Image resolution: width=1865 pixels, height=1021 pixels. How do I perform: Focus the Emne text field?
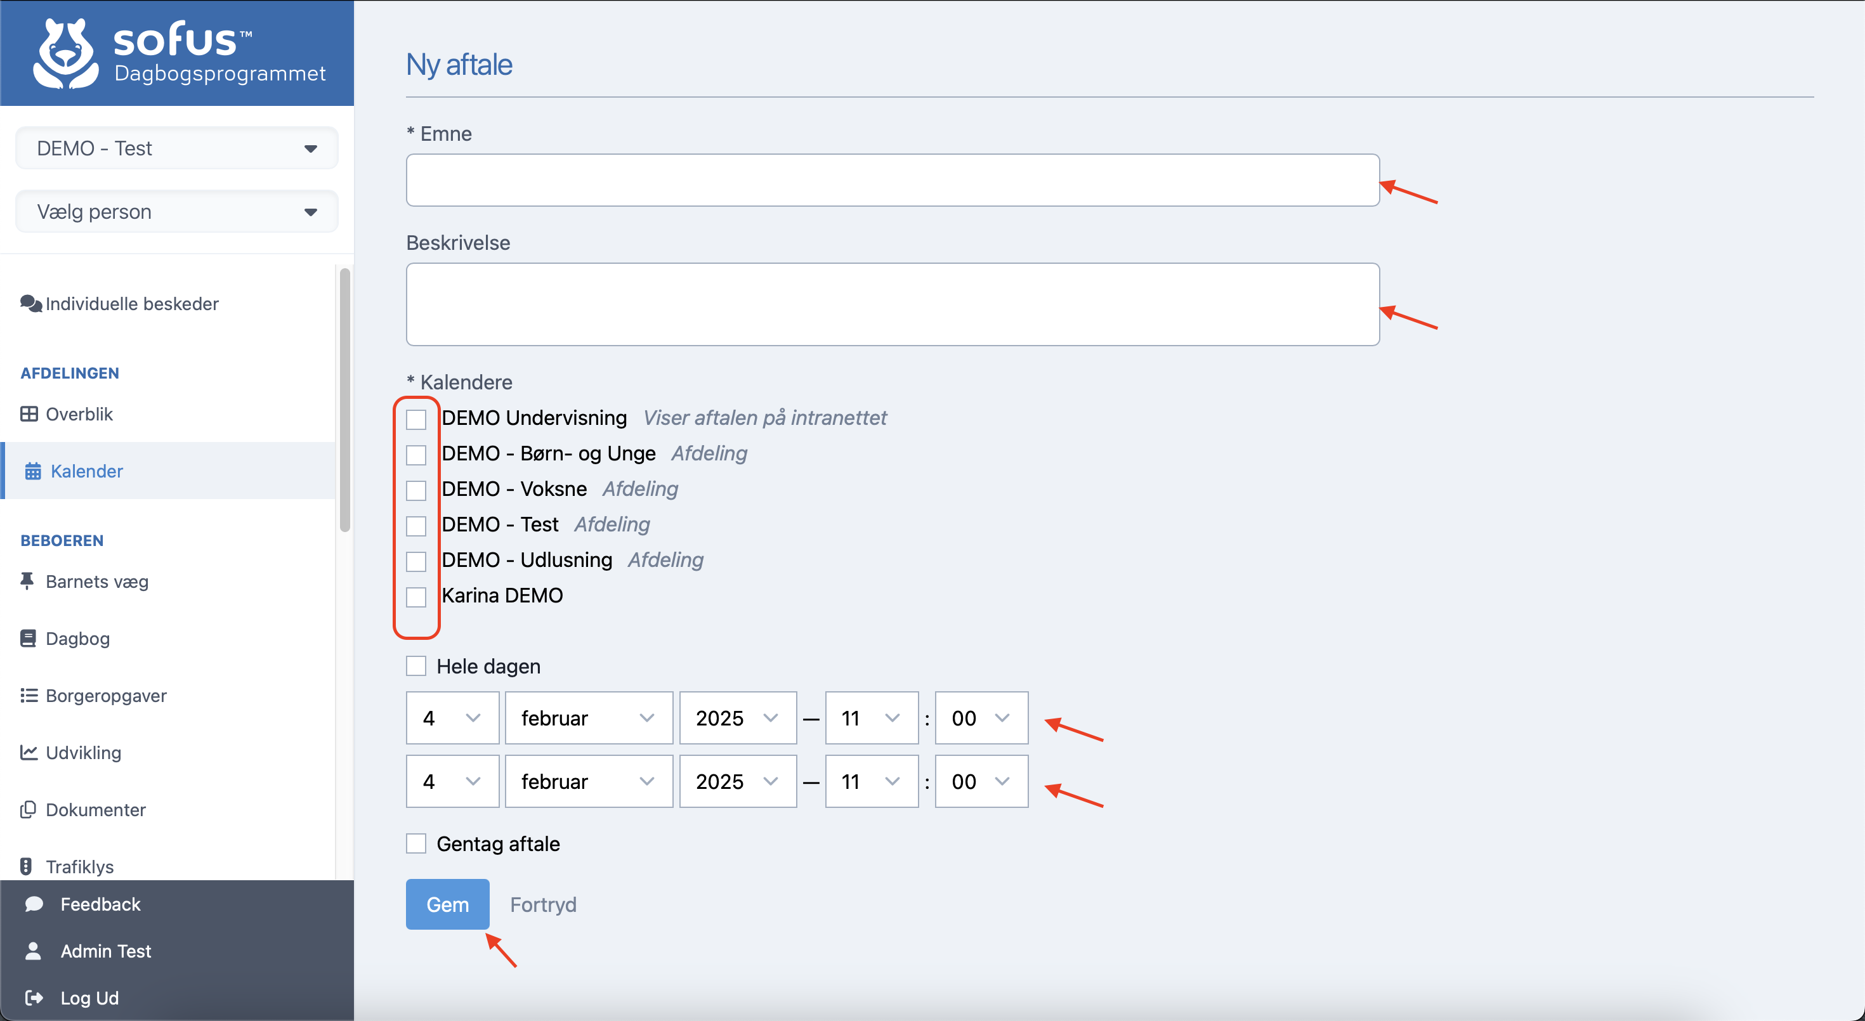point(892,180)
